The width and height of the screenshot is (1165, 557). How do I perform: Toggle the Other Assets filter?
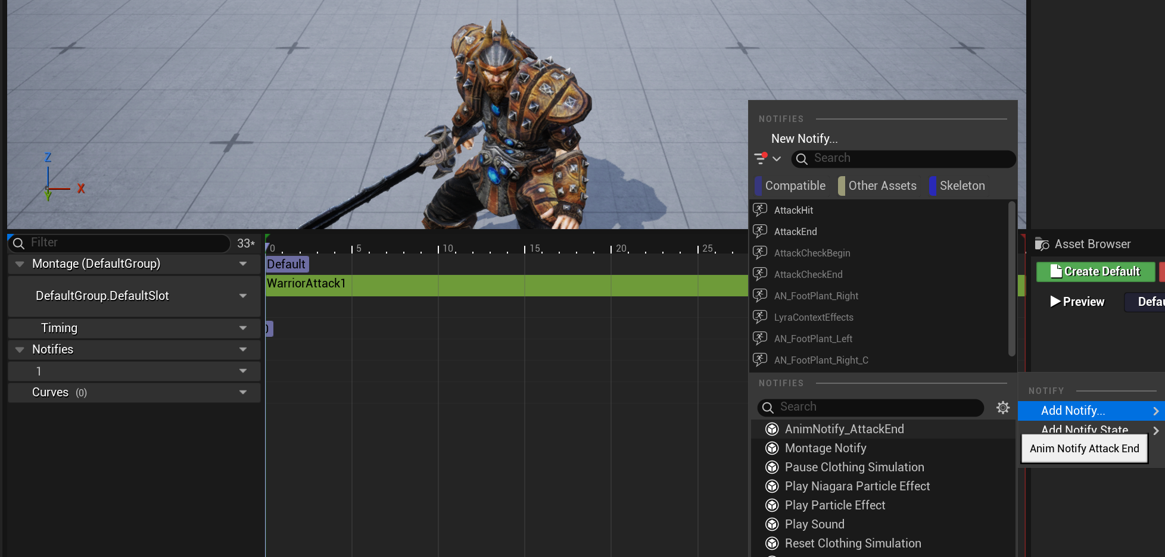[x=877, y=186]
